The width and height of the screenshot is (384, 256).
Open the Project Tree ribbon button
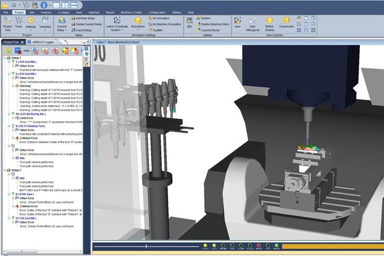pos(7,24)
